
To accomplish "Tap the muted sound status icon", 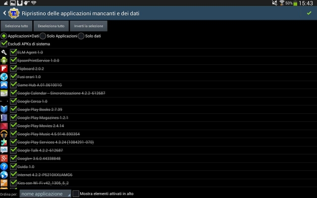I will click(x=274, y=3).
